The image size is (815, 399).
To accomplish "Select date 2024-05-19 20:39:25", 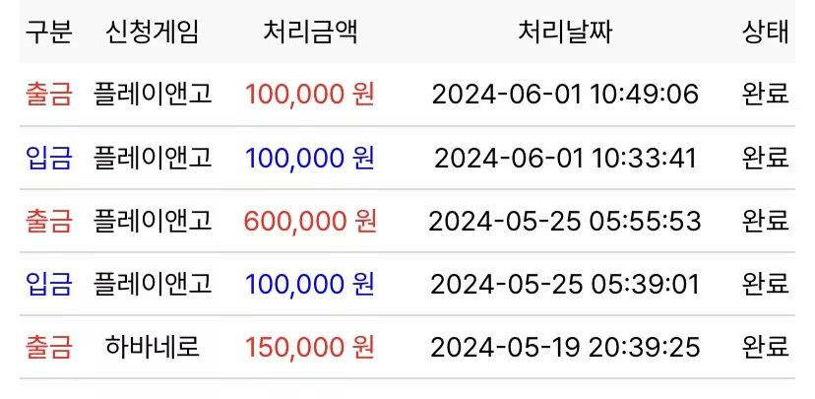I will pos(565,347).
